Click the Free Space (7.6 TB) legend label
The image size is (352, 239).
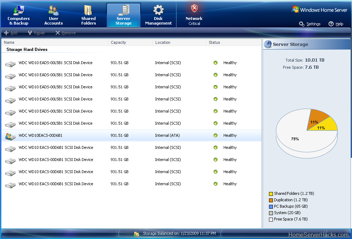pos(291,219)
